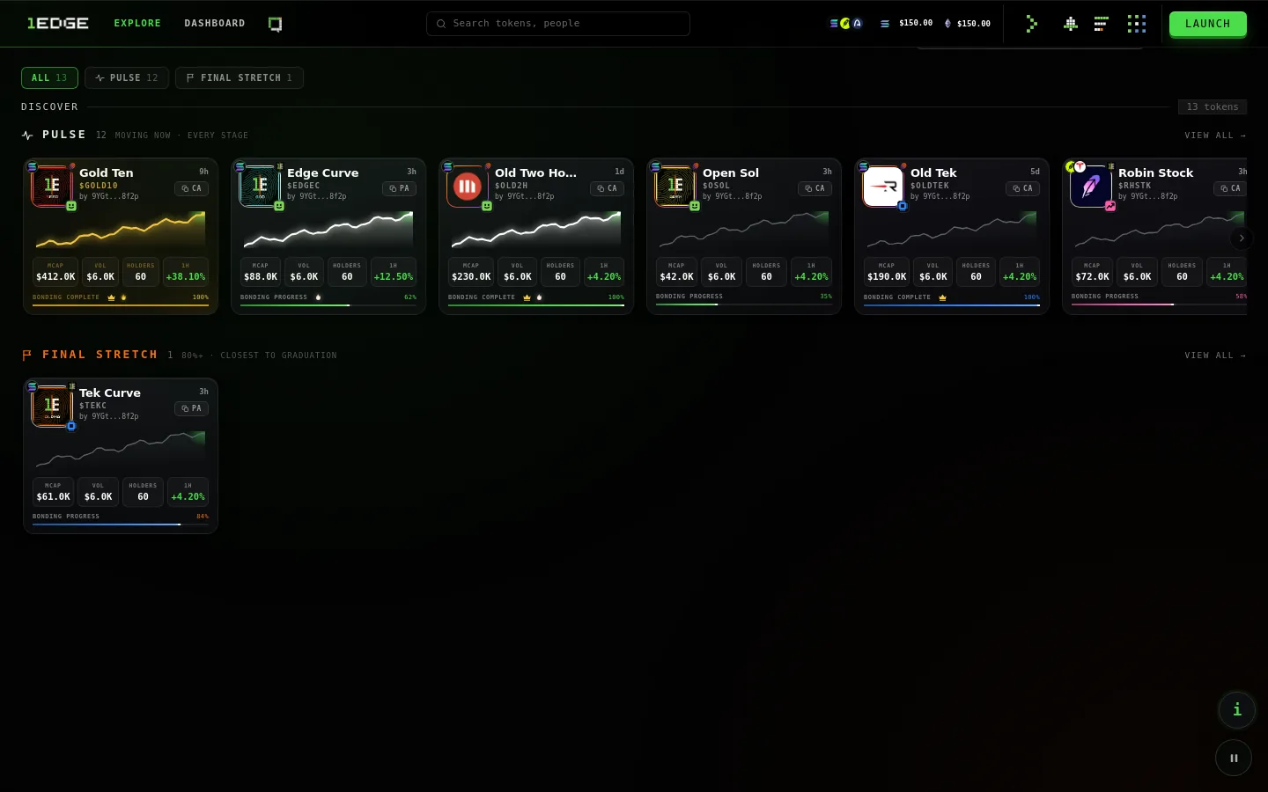Image resolution: width=1268 pixels, height=792 pixels.
Task: Copy CA on Old Tek card
Action: coord(1022,188)
